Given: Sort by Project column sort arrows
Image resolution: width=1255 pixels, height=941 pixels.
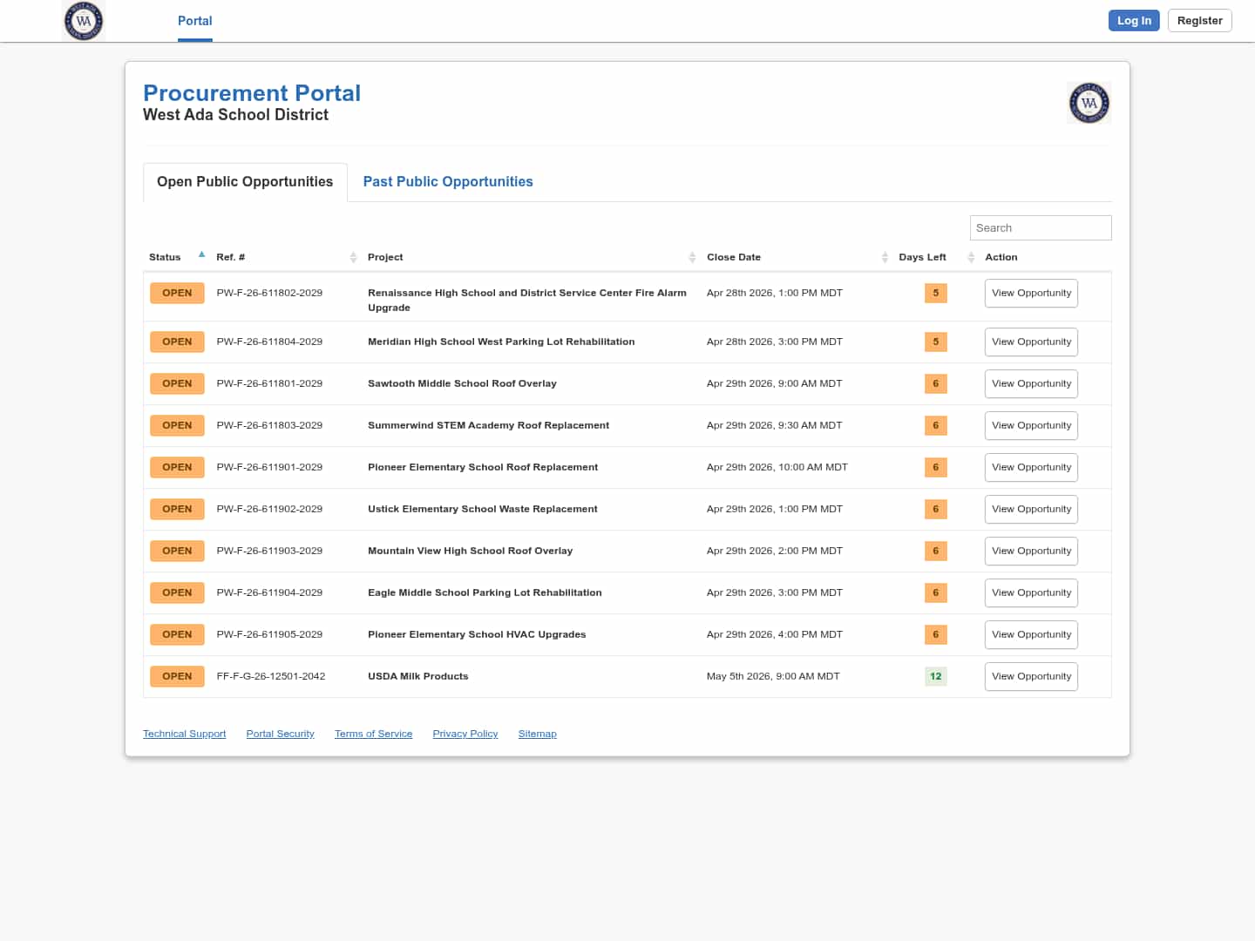Looking at the screenshot, I should 692,257.
